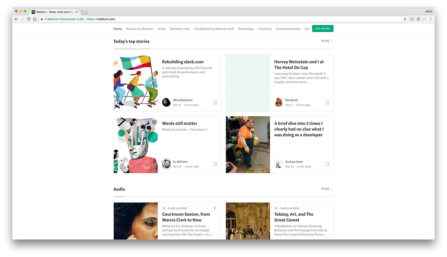Save Zachary Kuhn's developer story bookmark

pyautogui.click(x=327, y=164)
